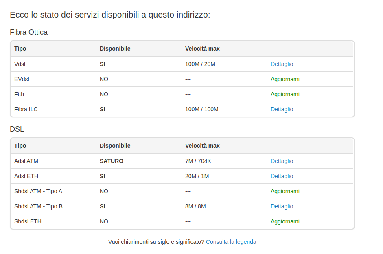Open Dettaglio for Shdsl ATM - Tipo B
The image size is (383, 254).
pos(282,206)
